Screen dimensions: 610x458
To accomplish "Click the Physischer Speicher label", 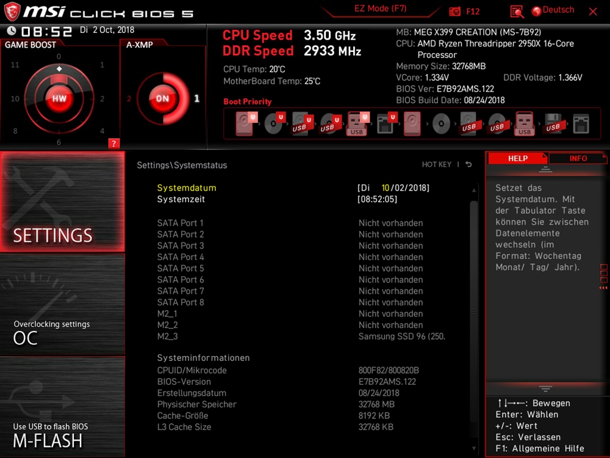I will [197, 404].
